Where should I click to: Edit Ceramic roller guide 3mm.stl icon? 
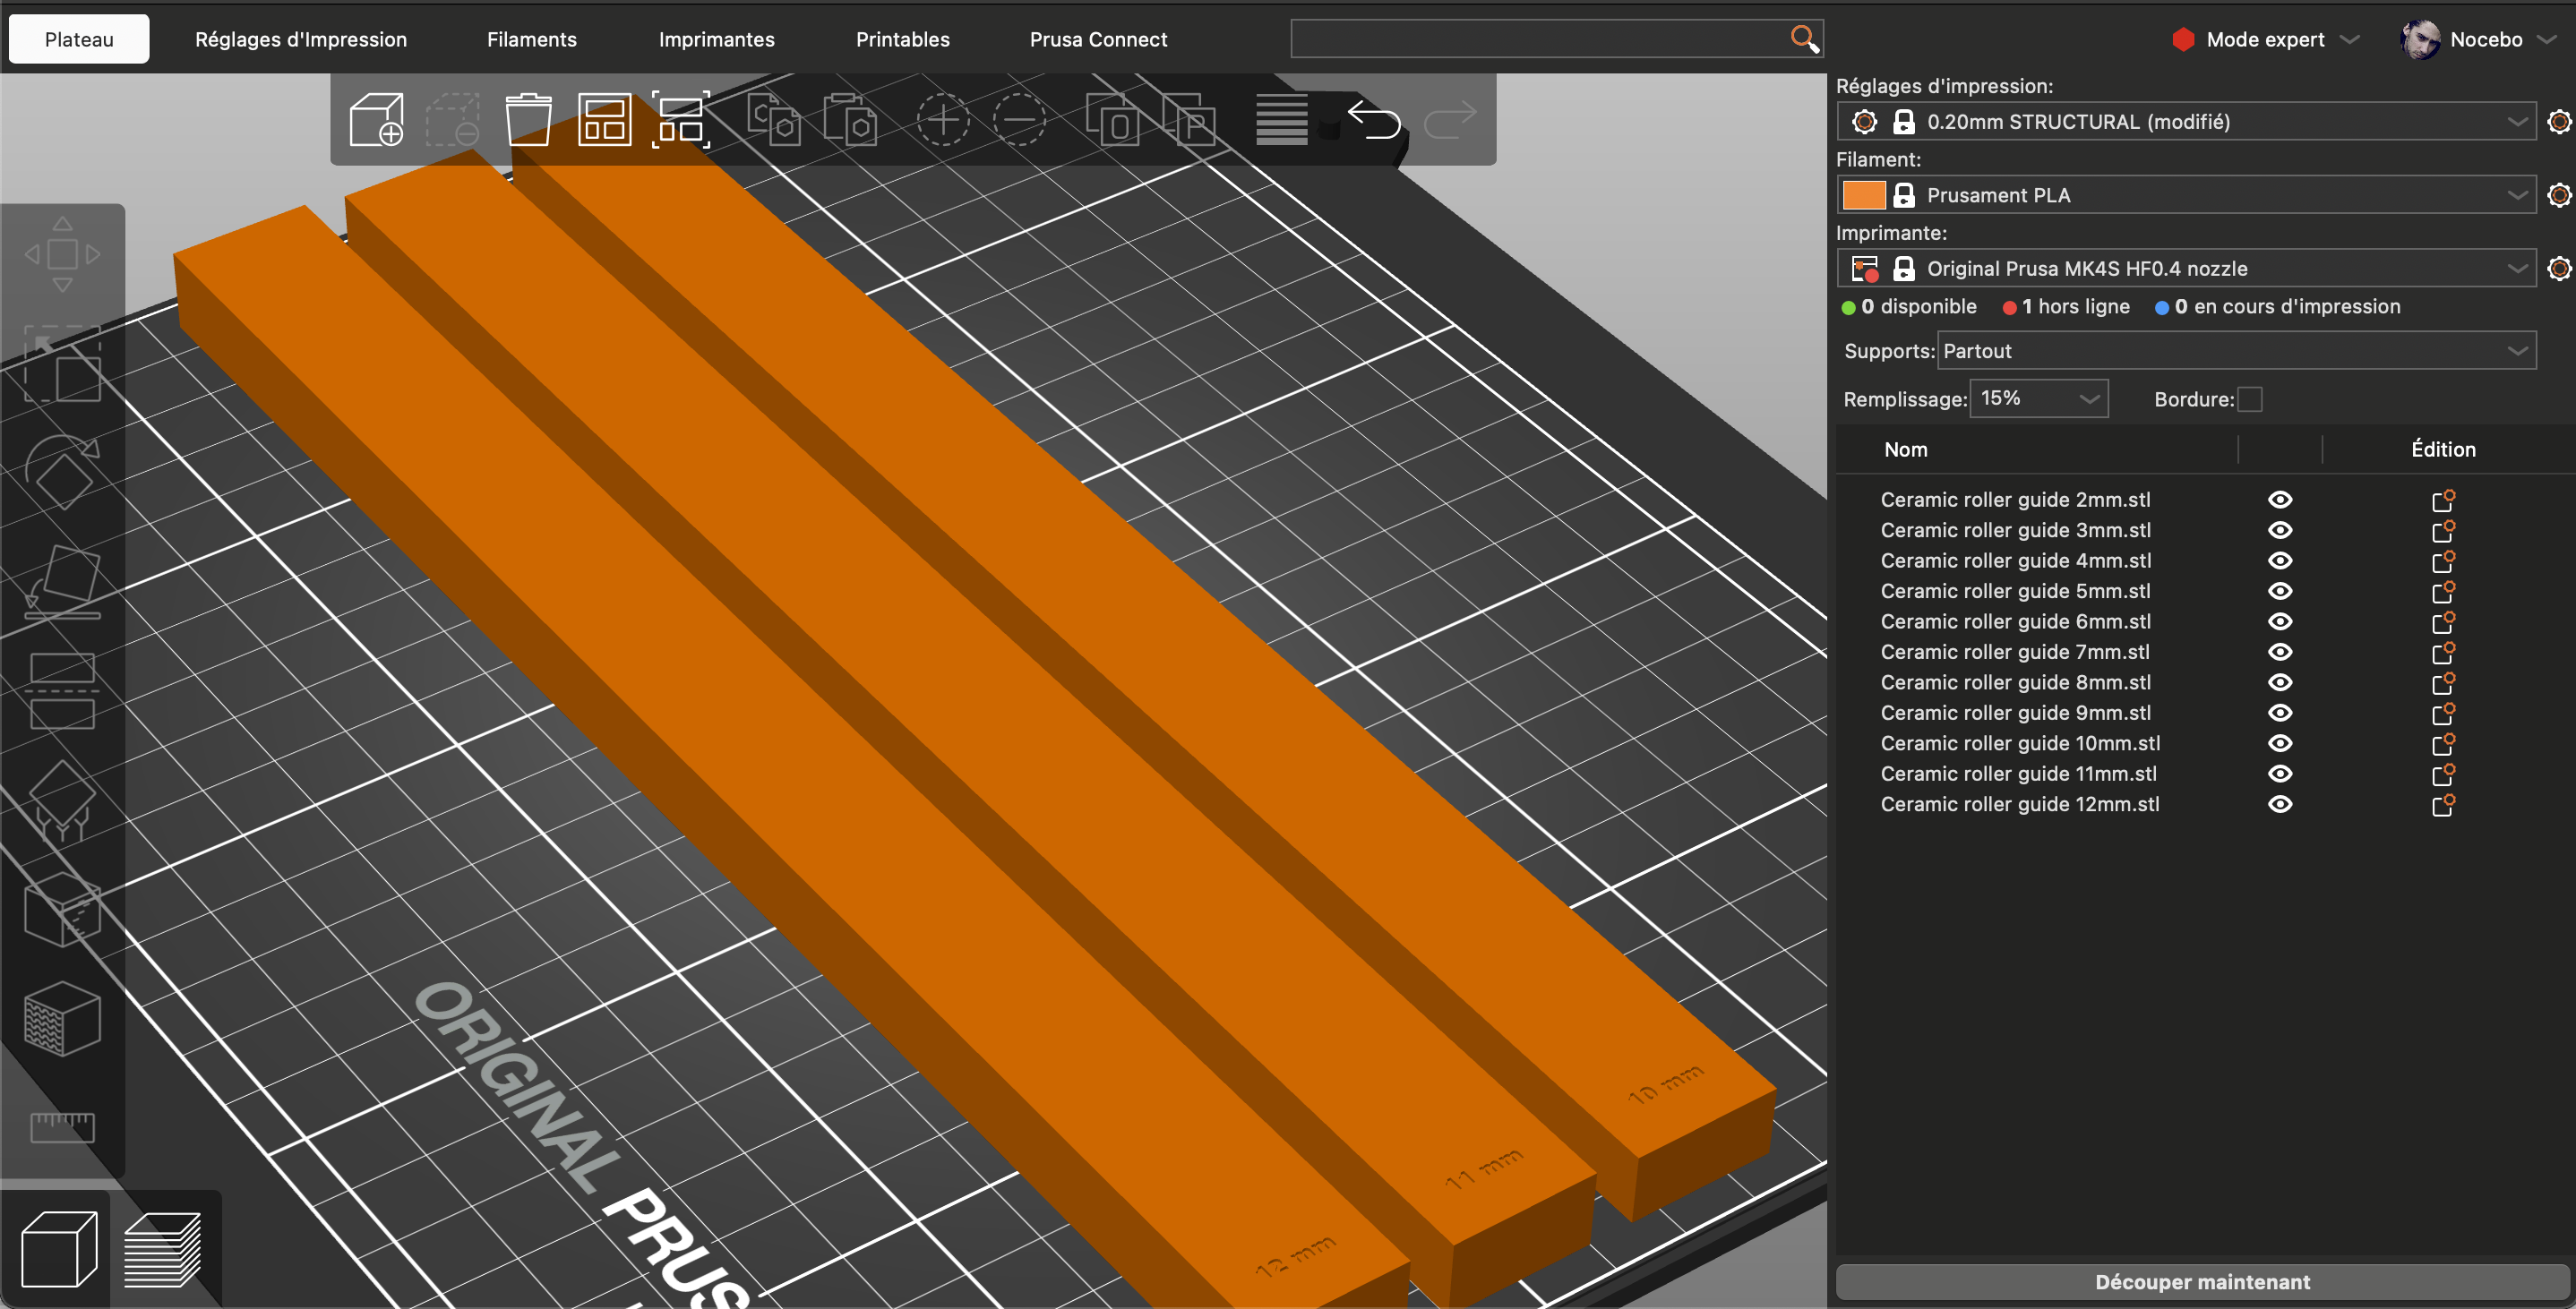click(x=2443, y=530)
